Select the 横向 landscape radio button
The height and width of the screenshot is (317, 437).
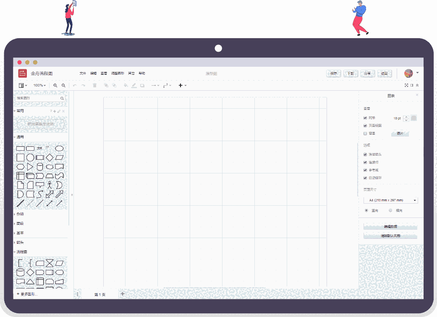[390, 210]
